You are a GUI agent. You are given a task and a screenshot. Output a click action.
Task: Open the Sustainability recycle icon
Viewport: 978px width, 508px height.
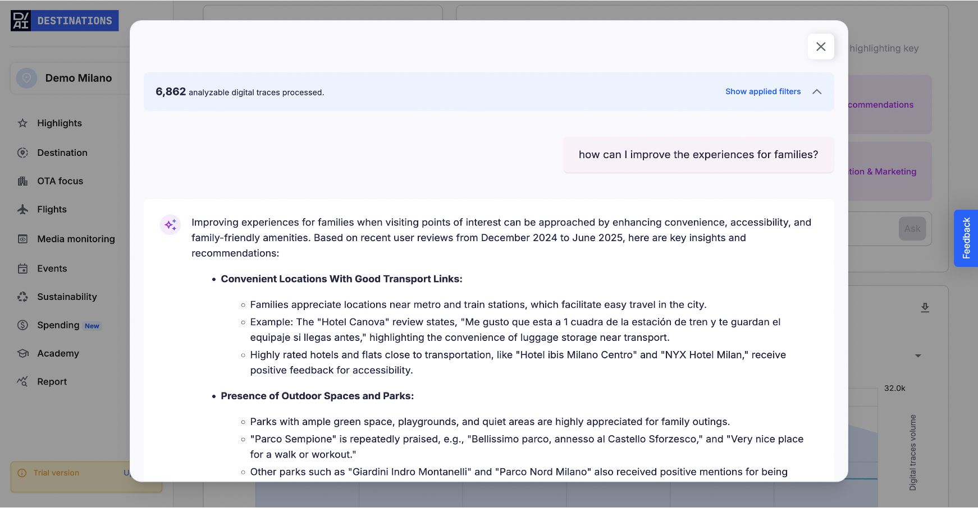point(22,297)
